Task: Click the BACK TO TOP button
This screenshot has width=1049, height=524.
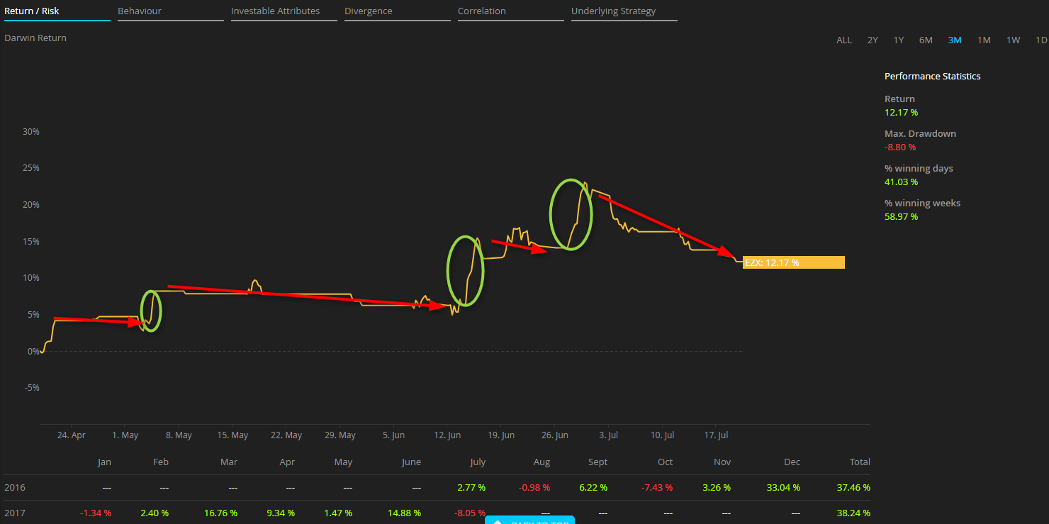Action: [x=529, y=520]
